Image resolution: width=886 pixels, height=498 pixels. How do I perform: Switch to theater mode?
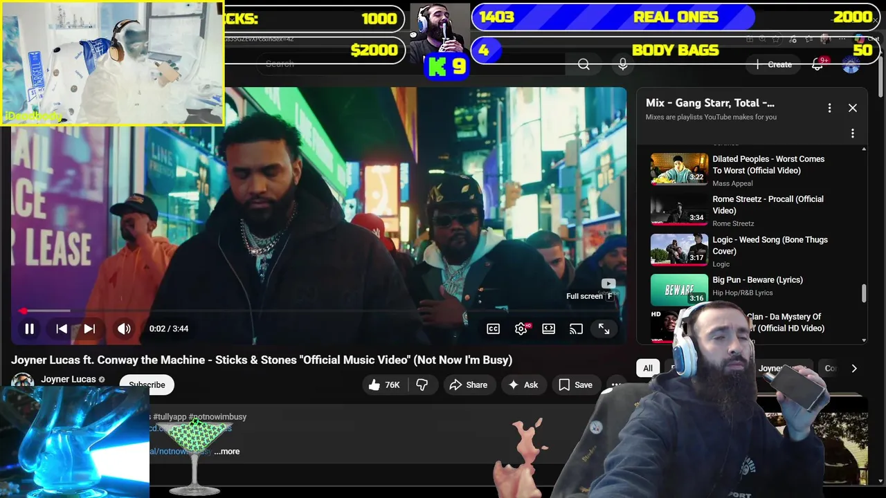549,329
